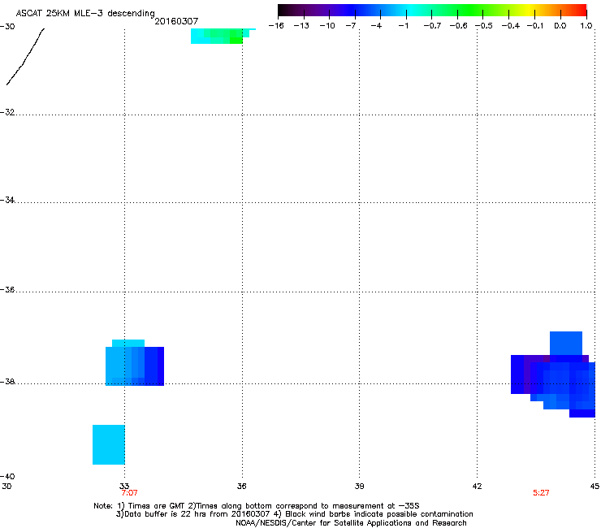Click the -0.7 colorbar label
Screen dimensions: 601x528
coord(432,26)
